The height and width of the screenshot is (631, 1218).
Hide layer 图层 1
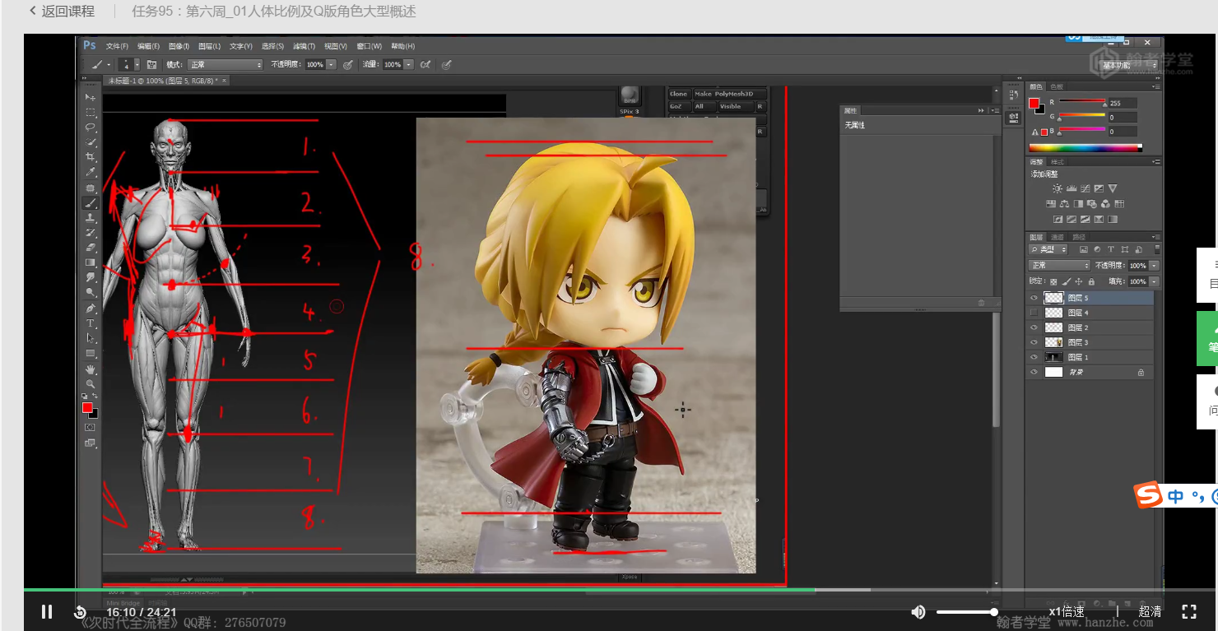(1034, 357)
